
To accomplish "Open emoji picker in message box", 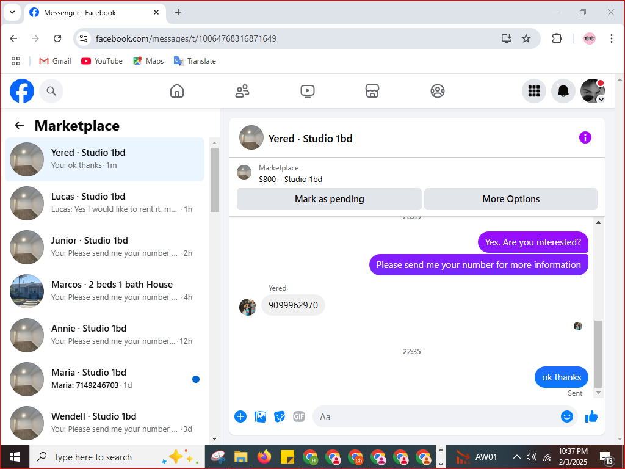I will 567,416.
